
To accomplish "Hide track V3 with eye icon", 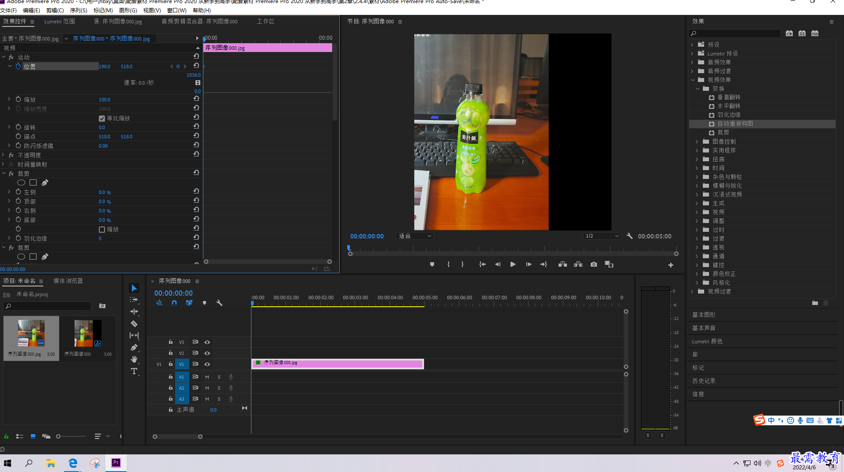I will [207, 342].
